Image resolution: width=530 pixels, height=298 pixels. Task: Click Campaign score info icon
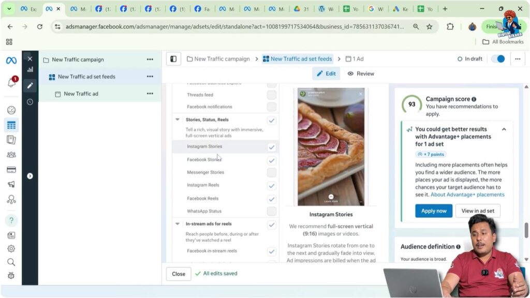(x=474, y=99)
